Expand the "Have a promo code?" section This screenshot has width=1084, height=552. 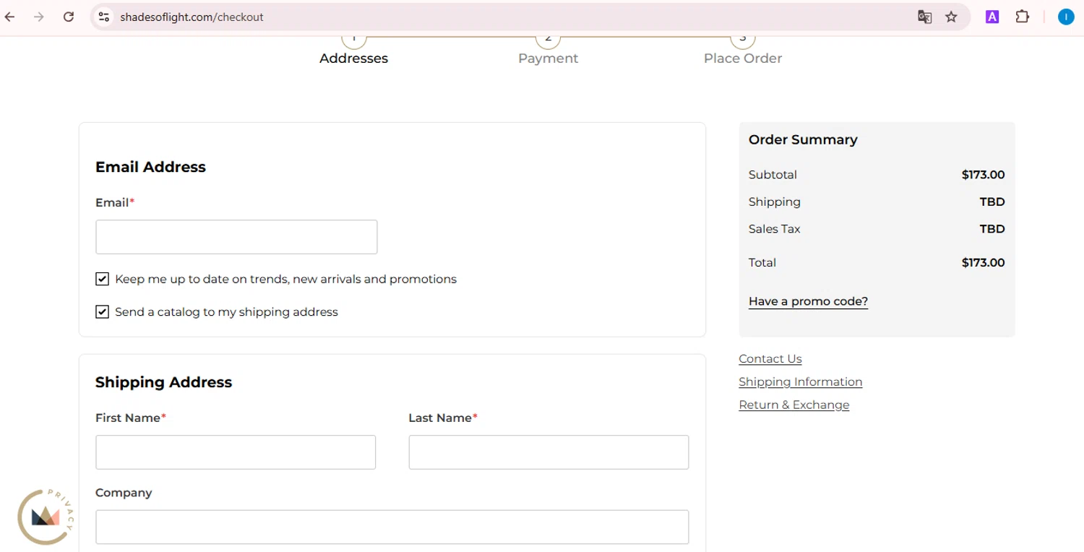point(808,301)
